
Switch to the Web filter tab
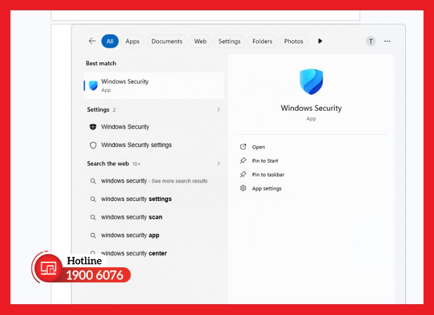coord(200,41)
